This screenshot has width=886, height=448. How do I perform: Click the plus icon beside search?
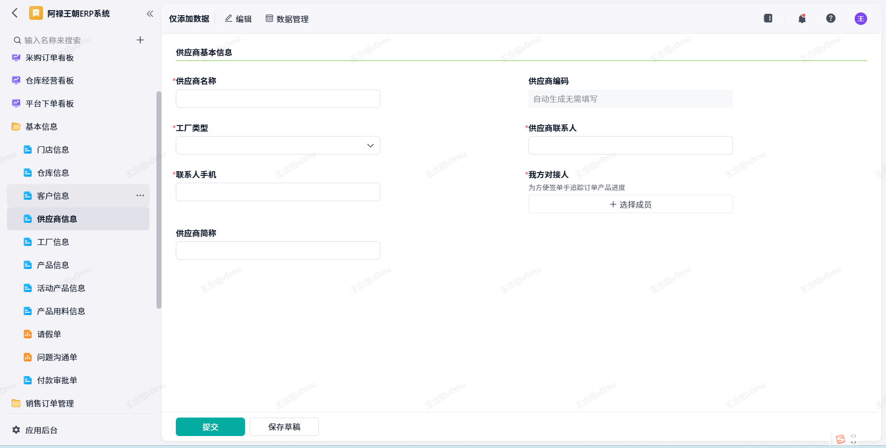coord(140,40)
